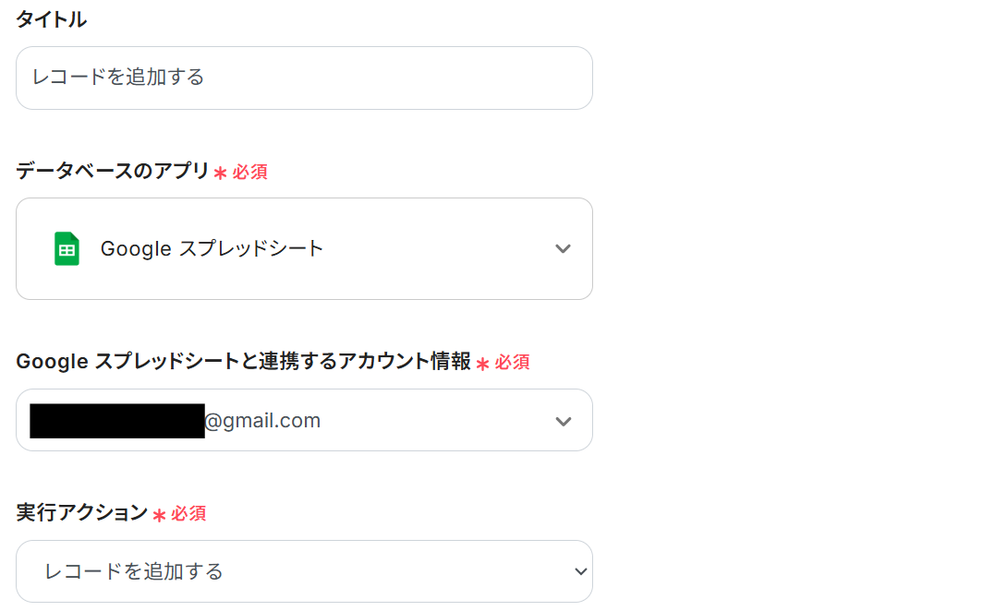Click the データベースのアプリ label
Image resolution: width=1007 pixels, height=611 pixels.
(113, 171)
